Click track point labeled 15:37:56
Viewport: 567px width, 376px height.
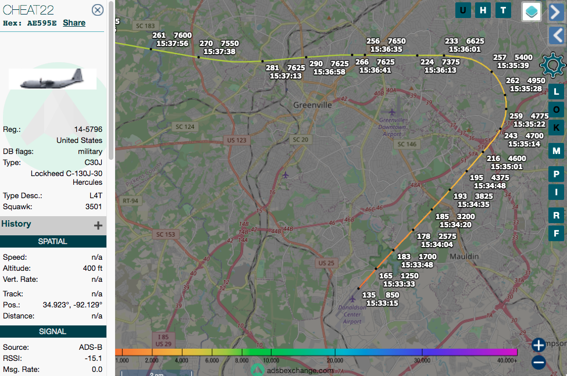click(151, 49)
